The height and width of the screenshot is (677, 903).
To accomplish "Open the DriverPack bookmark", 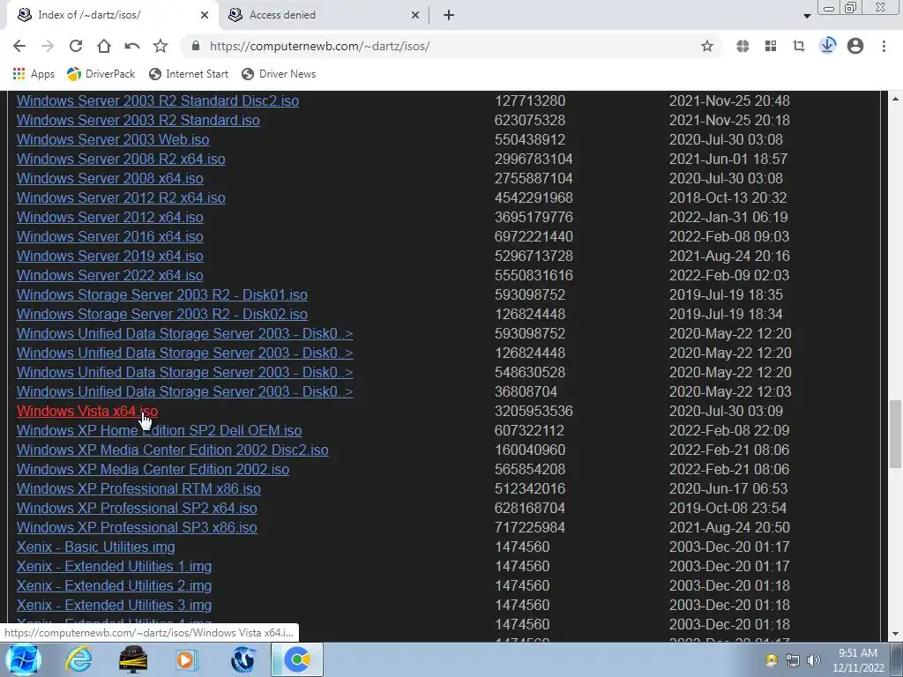I will 101,74.
